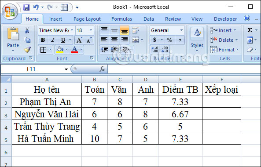Open underline style dropdown arrow
Image resolution: width=261 pixels, height=167 pixels.
click(70, 40)
